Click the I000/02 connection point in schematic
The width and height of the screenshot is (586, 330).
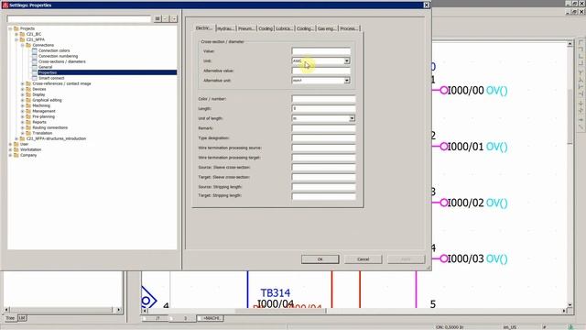[x=443, y=203]
